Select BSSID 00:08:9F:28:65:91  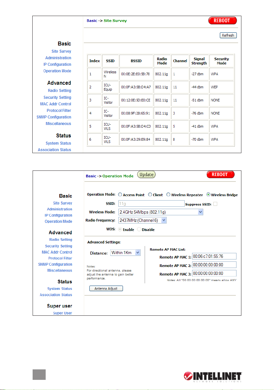tap(136, 113)
